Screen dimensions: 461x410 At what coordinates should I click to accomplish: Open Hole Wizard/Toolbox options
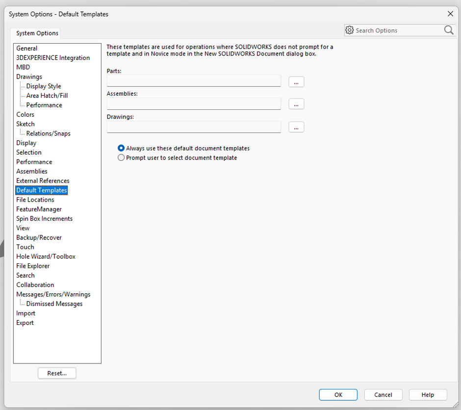[46, 256]
